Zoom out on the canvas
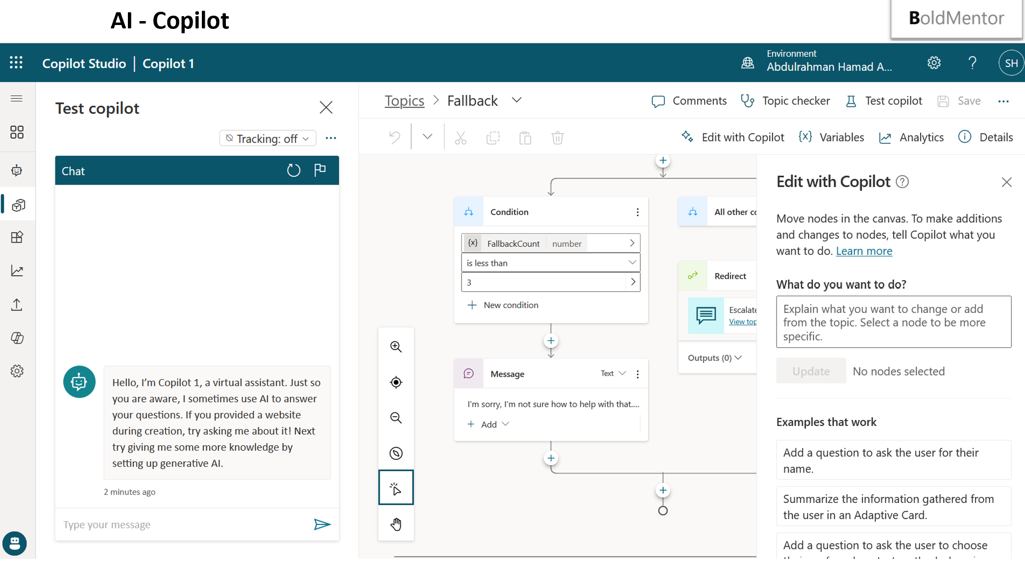The width and height of the screenshot is (1025, 574). click(396, 418)
